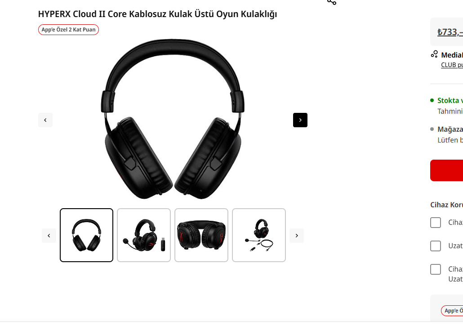Select thumbnail showing headset with cables
Screen dimensions: 463x326
[259, 235]
